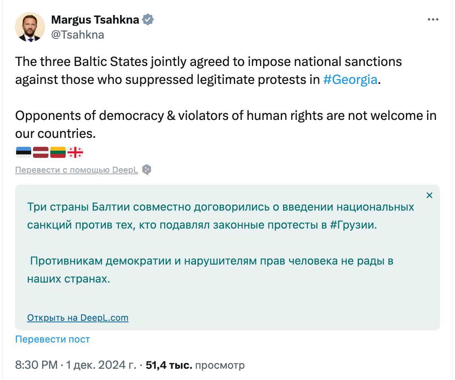Click 'Перевести с помощью DeepL' link
The height and width of the screenshot is (380, 455).
click(77, 170)
